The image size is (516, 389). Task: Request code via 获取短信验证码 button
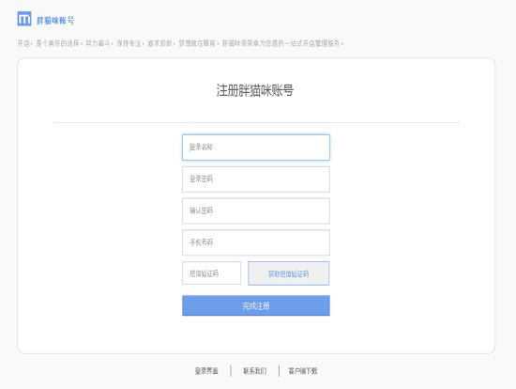(289, 273)
